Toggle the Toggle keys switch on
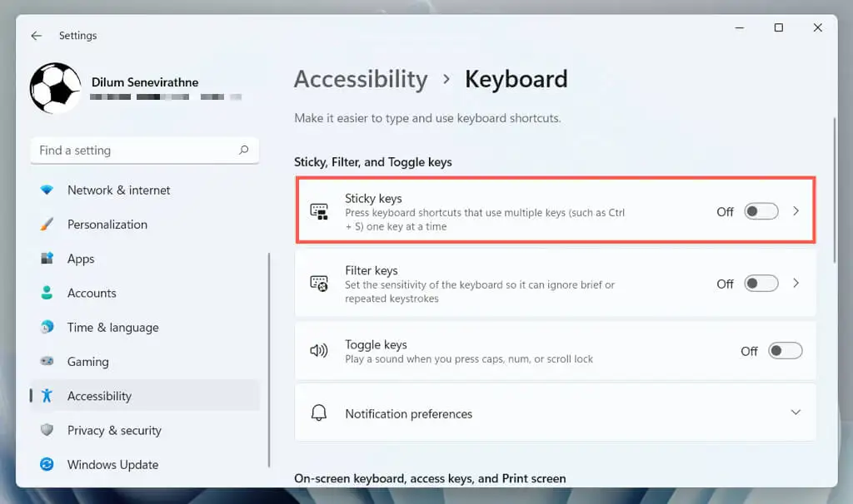Screen dimensions: 853x504 (785, 351)
